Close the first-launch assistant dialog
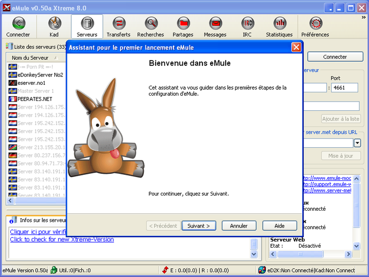Screen dimensions: 369x277 [x=296, y=47]
